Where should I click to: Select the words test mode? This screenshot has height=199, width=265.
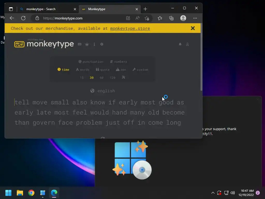pyautogui.click(x=83, y=69)
